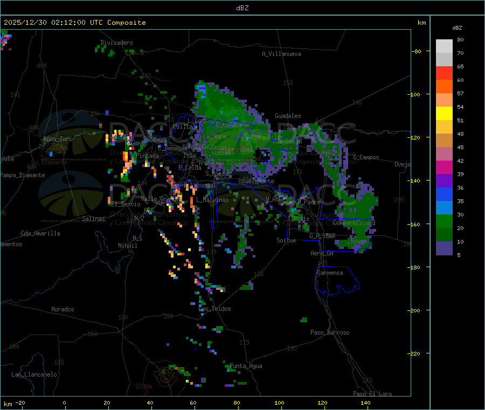
Task: Select the Nihuil location label
Action: (128, 246)
